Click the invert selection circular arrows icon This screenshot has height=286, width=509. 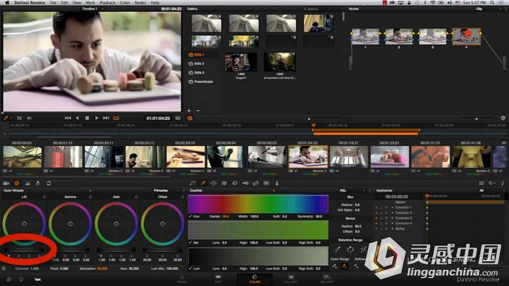coord(350,249)
